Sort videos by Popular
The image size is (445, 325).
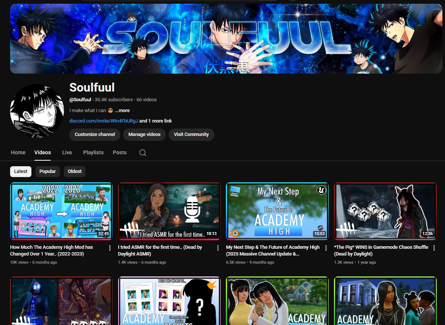[47, 171]
